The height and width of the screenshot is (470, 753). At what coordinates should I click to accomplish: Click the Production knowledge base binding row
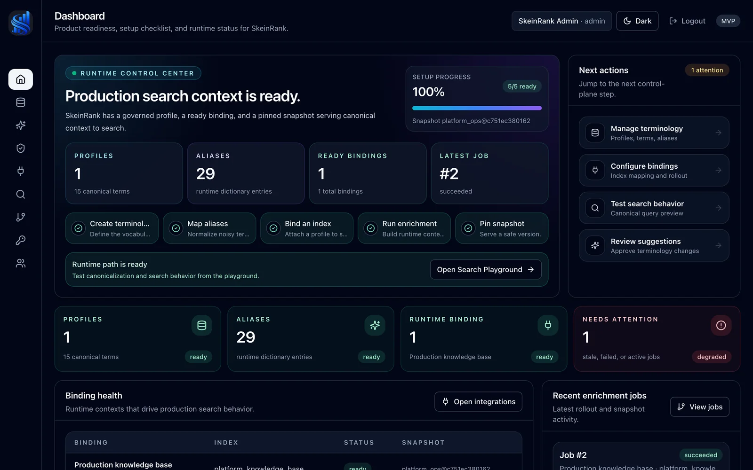(x=294, y=462)
